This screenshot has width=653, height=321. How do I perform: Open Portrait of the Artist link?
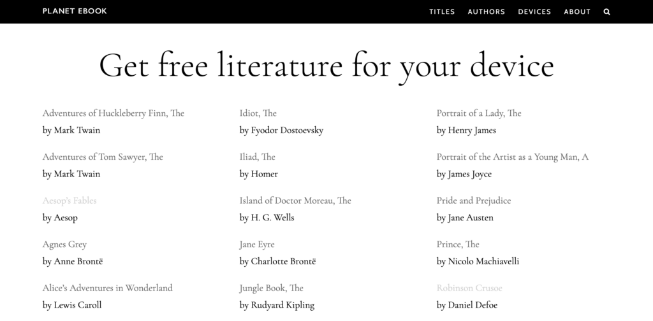[512, 157]
